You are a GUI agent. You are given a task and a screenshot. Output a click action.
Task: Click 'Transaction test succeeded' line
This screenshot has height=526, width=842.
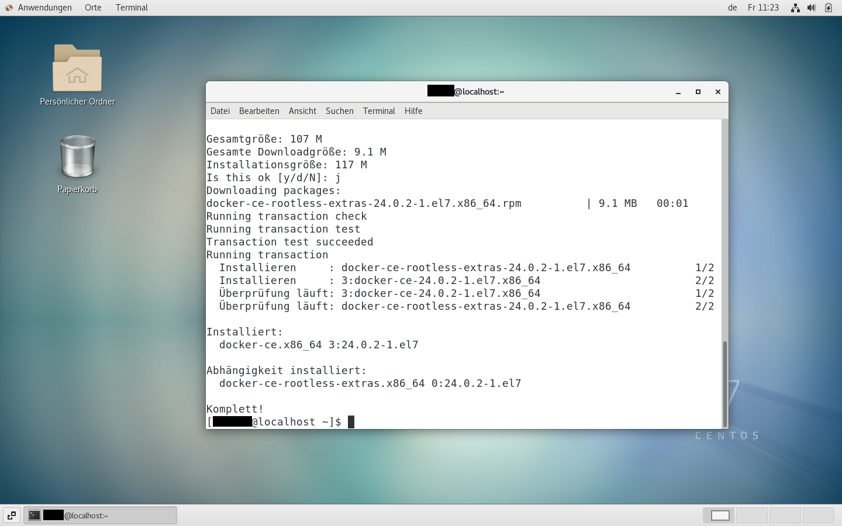point(289,242)
